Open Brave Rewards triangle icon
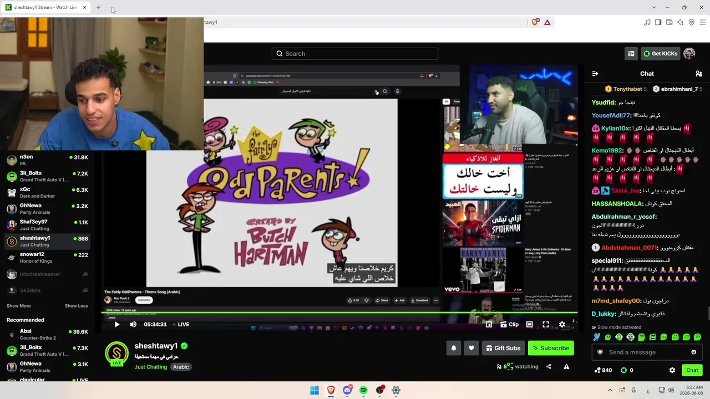Image resolution: width=710 pixels, height=399 pixels. coord(547,22)
